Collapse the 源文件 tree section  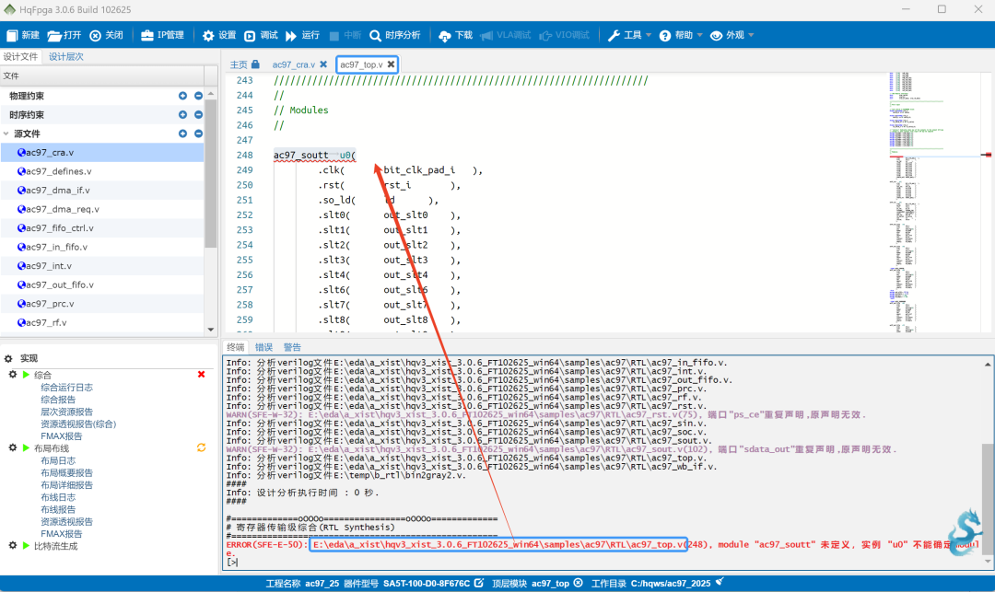tap(7, 133)
